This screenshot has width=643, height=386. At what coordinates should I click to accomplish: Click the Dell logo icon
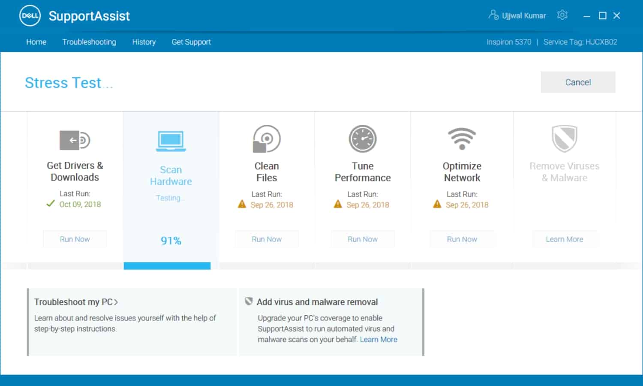(30, 16)
